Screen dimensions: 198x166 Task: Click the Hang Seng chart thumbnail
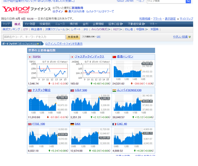point(133,71)
